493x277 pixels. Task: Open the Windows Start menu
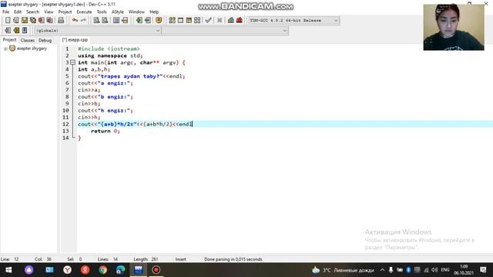pos(8,270)
